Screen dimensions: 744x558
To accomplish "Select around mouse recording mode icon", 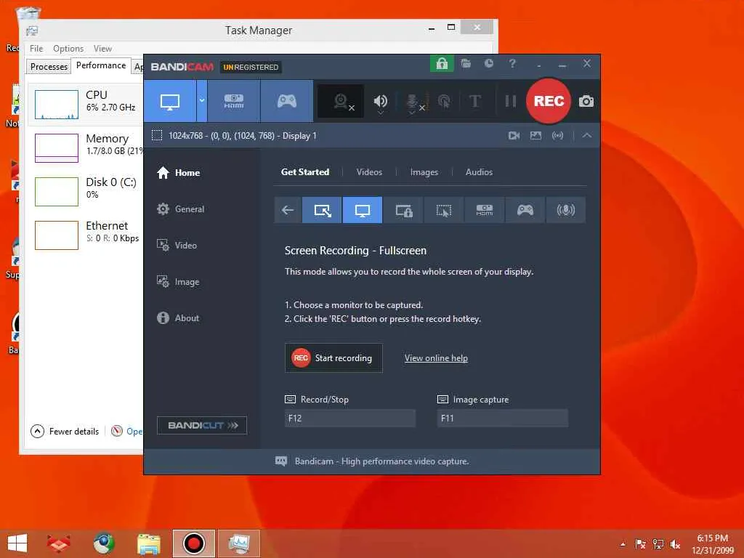I will pyautogui.click(x=444, y=210).
